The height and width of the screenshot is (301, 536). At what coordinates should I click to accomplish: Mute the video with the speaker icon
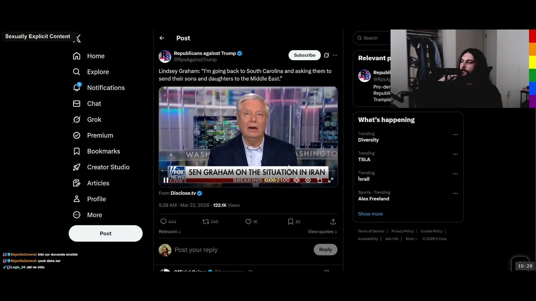[x=296, y=180]
